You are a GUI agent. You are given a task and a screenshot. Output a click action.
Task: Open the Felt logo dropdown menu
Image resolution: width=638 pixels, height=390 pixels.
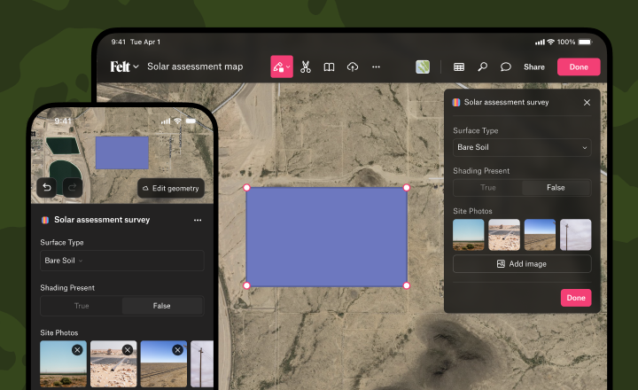coord(125,66)
